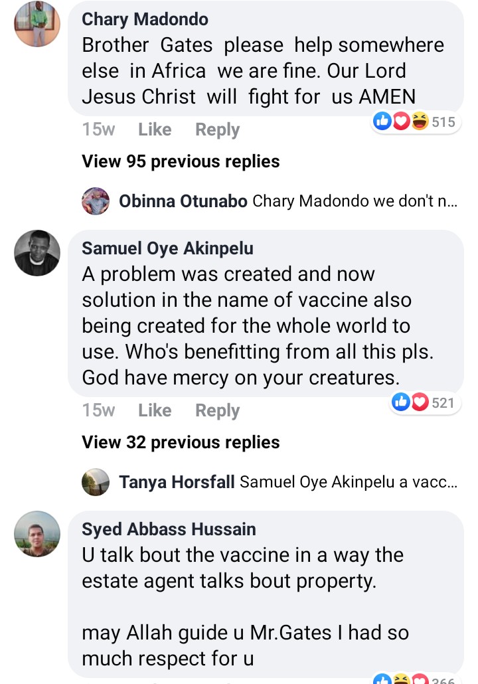
Task: Open Syed Abbass Hussain's profile picture
Action: coord(38,534)
